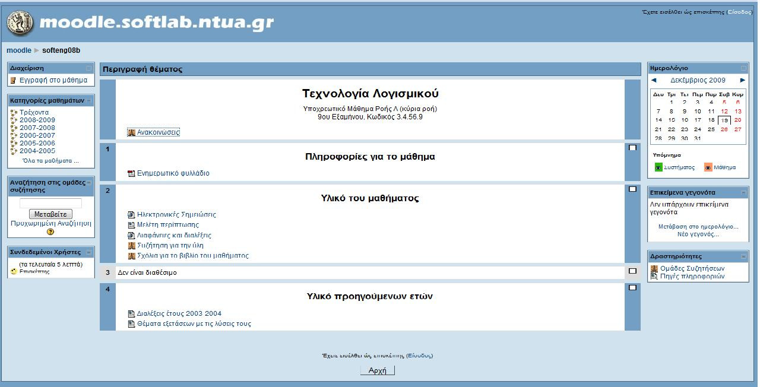Go to next month in calendar

click(742, 80)
